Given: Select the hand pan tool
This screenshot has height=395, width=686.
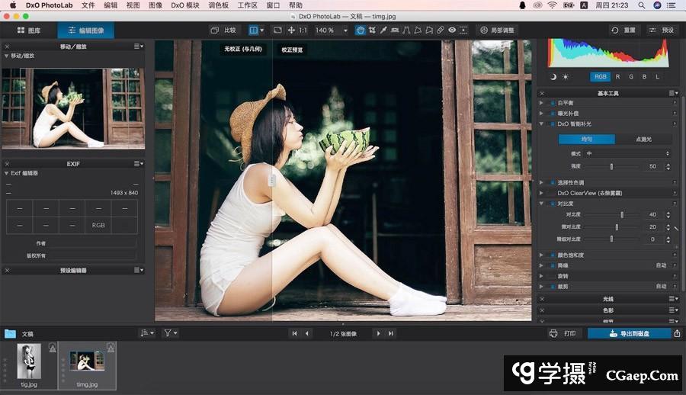Looking at the screenshot, I should point(360,31).
